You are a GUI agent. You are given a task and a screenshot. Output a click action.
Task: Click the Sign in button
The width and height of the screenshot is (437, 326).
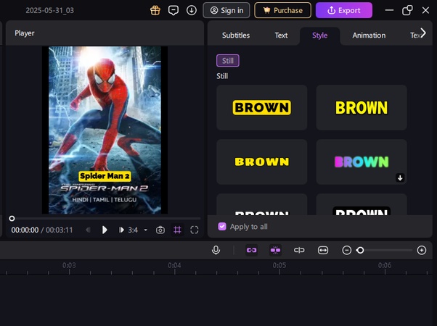point(226,10)
